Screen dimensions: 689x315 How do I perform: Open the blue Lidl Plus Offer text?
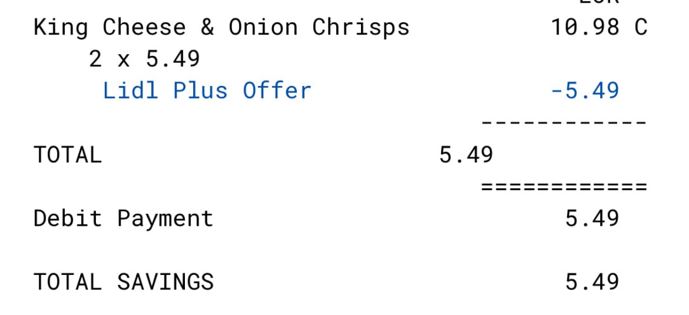coord(207,90)
